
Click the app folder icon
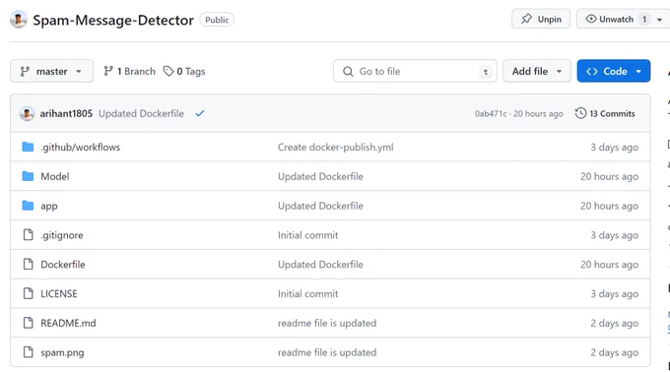pos(28,206)
